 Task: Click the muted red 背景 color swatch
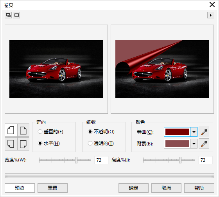[x=177, y=144]
